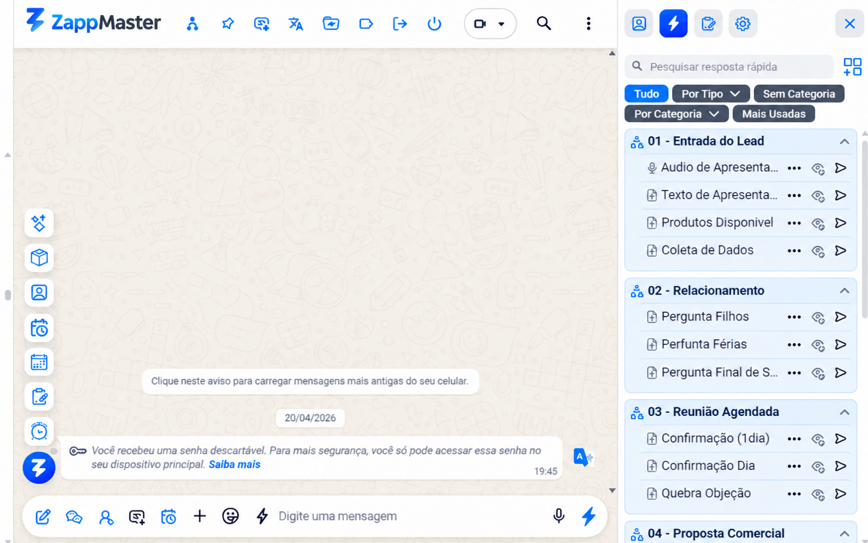Open the translate icon in top toolbar

(296, 24)
